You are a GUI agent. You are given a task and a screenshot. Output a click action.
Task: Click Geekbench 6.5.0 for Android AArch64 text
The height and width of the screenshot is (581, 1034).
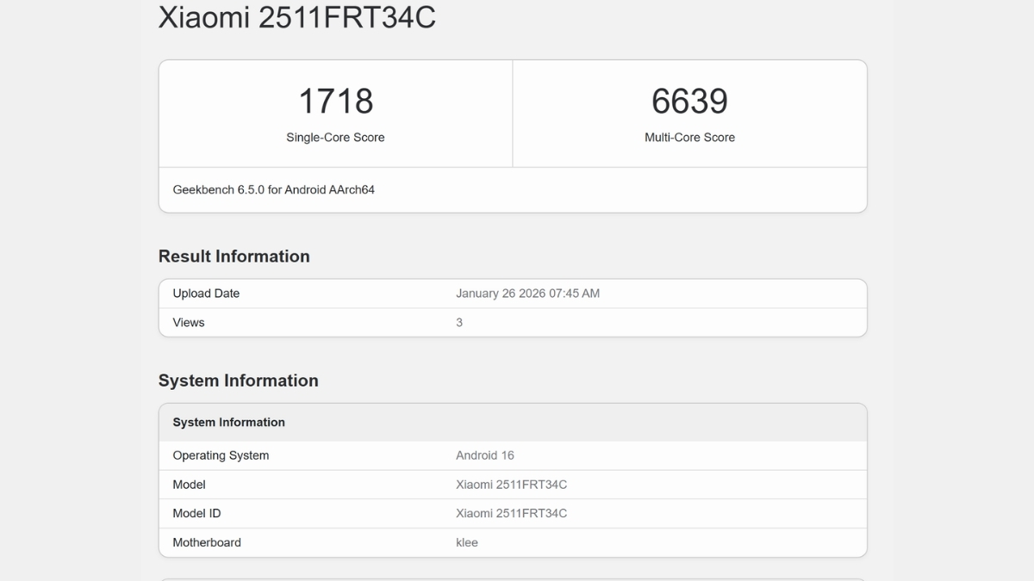(x=274, y=189)
